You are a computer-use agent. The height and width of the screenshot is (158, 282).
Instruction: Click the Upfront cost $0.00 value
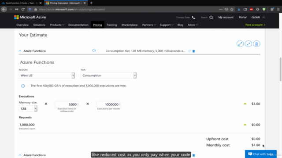256,139
